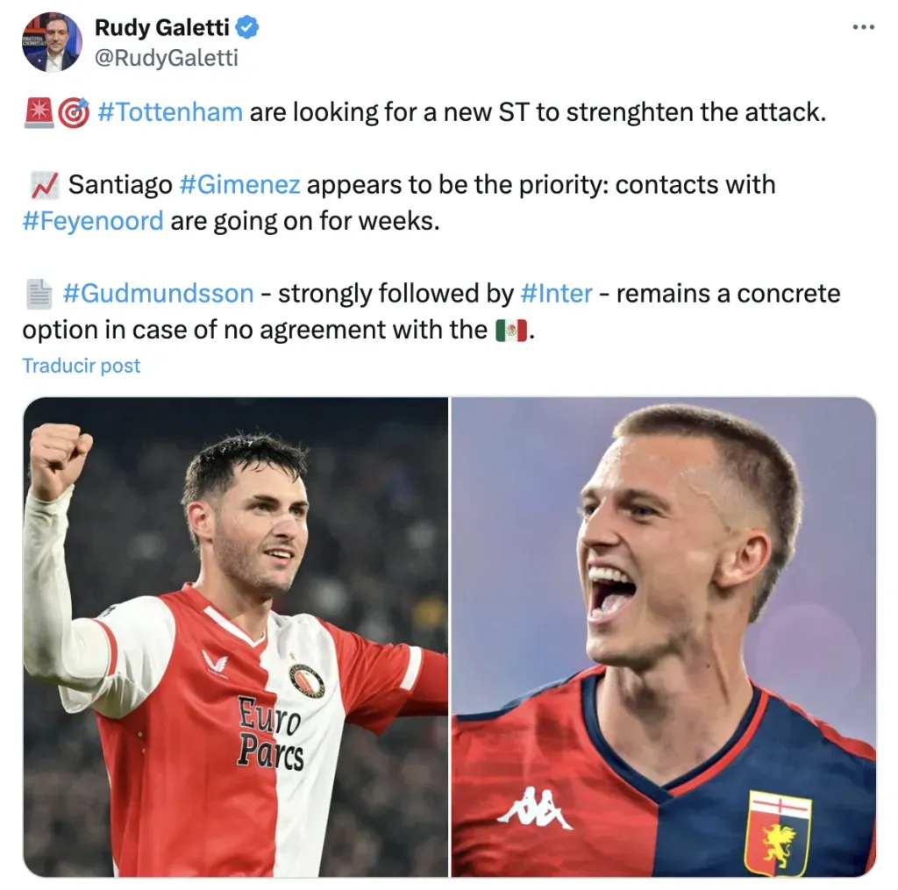Click the blue verified badge icon
Screen dimensions: 898x890
pyautogui.click(x=247, y=27)
